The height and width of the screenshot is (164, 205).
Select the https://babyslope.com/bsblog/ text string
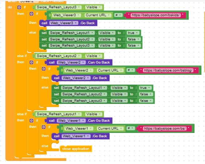pos(168,70)
